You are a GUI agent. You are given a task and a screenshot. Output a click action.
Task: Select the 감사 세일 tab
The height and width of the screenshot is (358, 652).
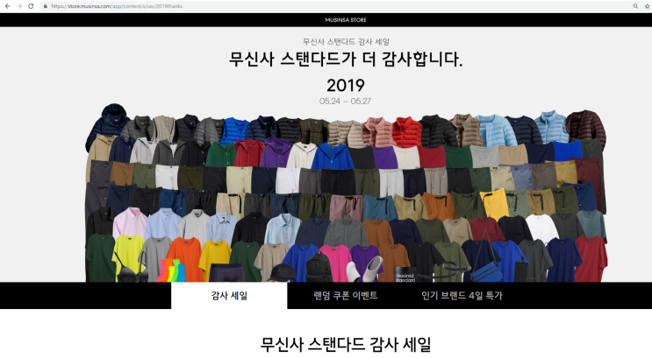[229, 295]
